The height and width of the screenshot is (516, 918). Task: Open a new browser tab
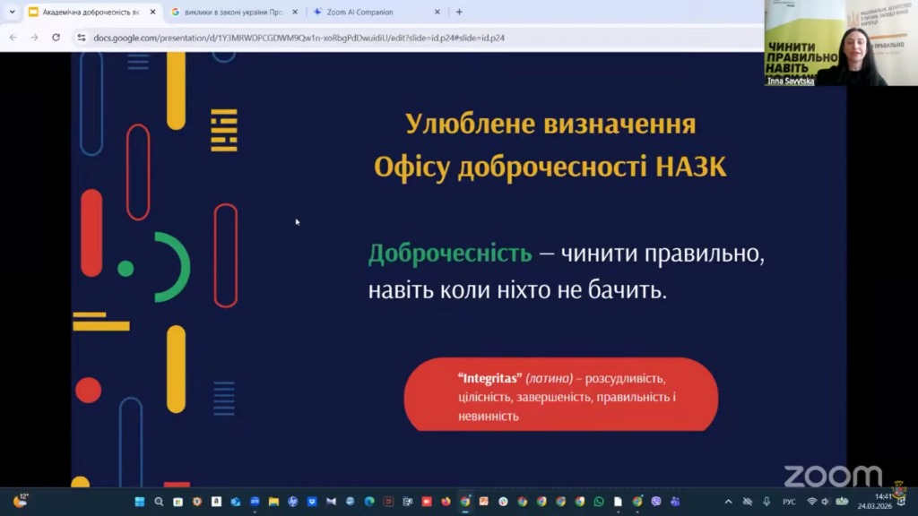pyautogui.click(x=459, y=12)
